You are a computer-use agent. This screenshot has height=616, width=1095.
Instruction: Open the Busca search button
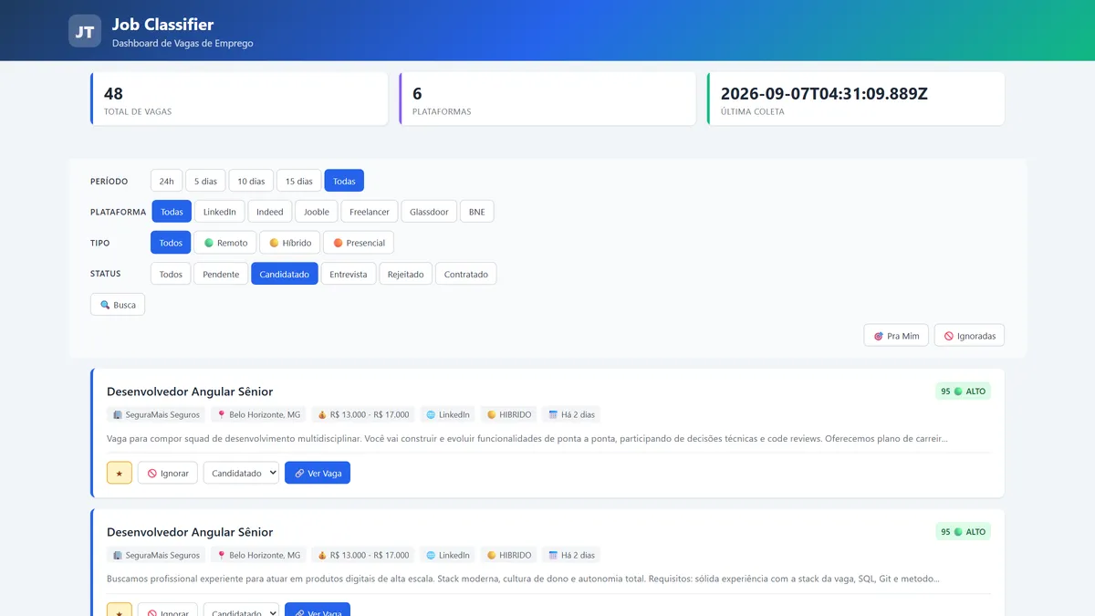click(118, 305)
